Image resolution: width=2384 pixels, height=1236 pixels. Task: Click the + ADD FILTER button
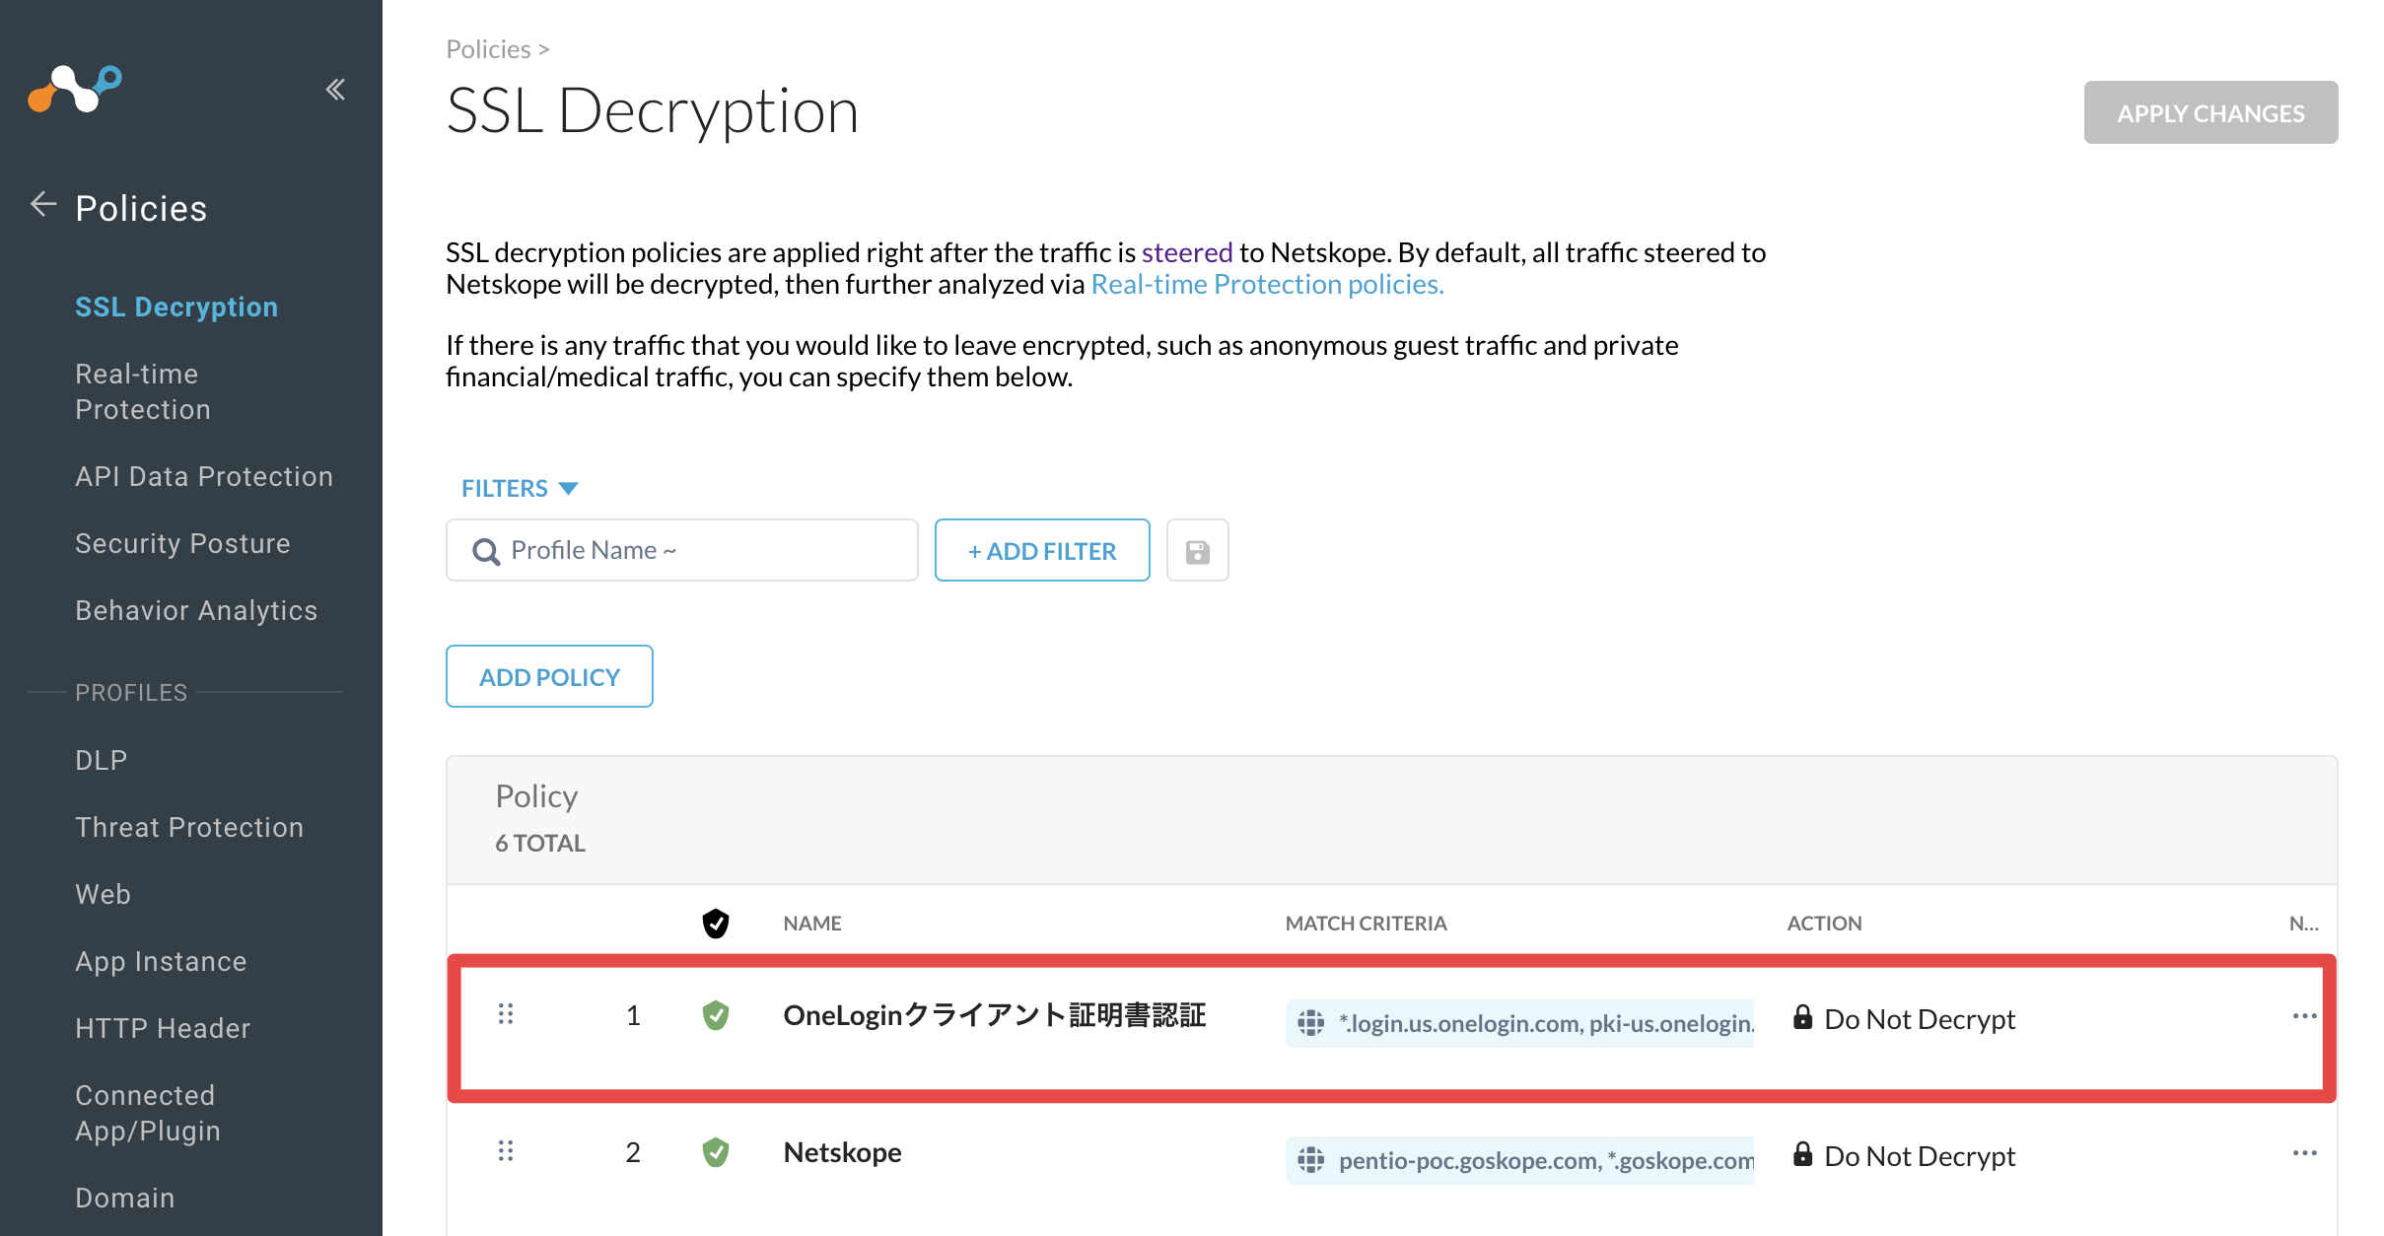(1042, 550)
